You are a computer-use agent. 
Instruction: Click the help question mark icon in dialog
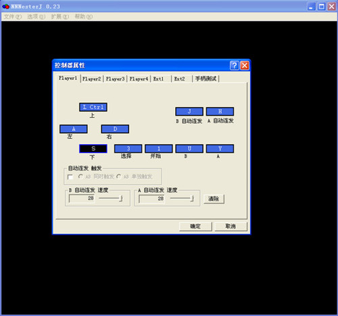[x=235, y=66]
